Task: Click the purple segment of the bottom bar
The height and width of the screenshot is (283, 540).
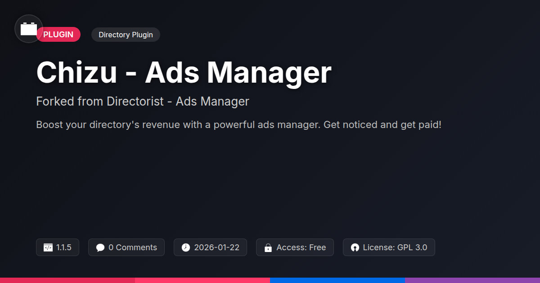Action: (x=472, y=280)
